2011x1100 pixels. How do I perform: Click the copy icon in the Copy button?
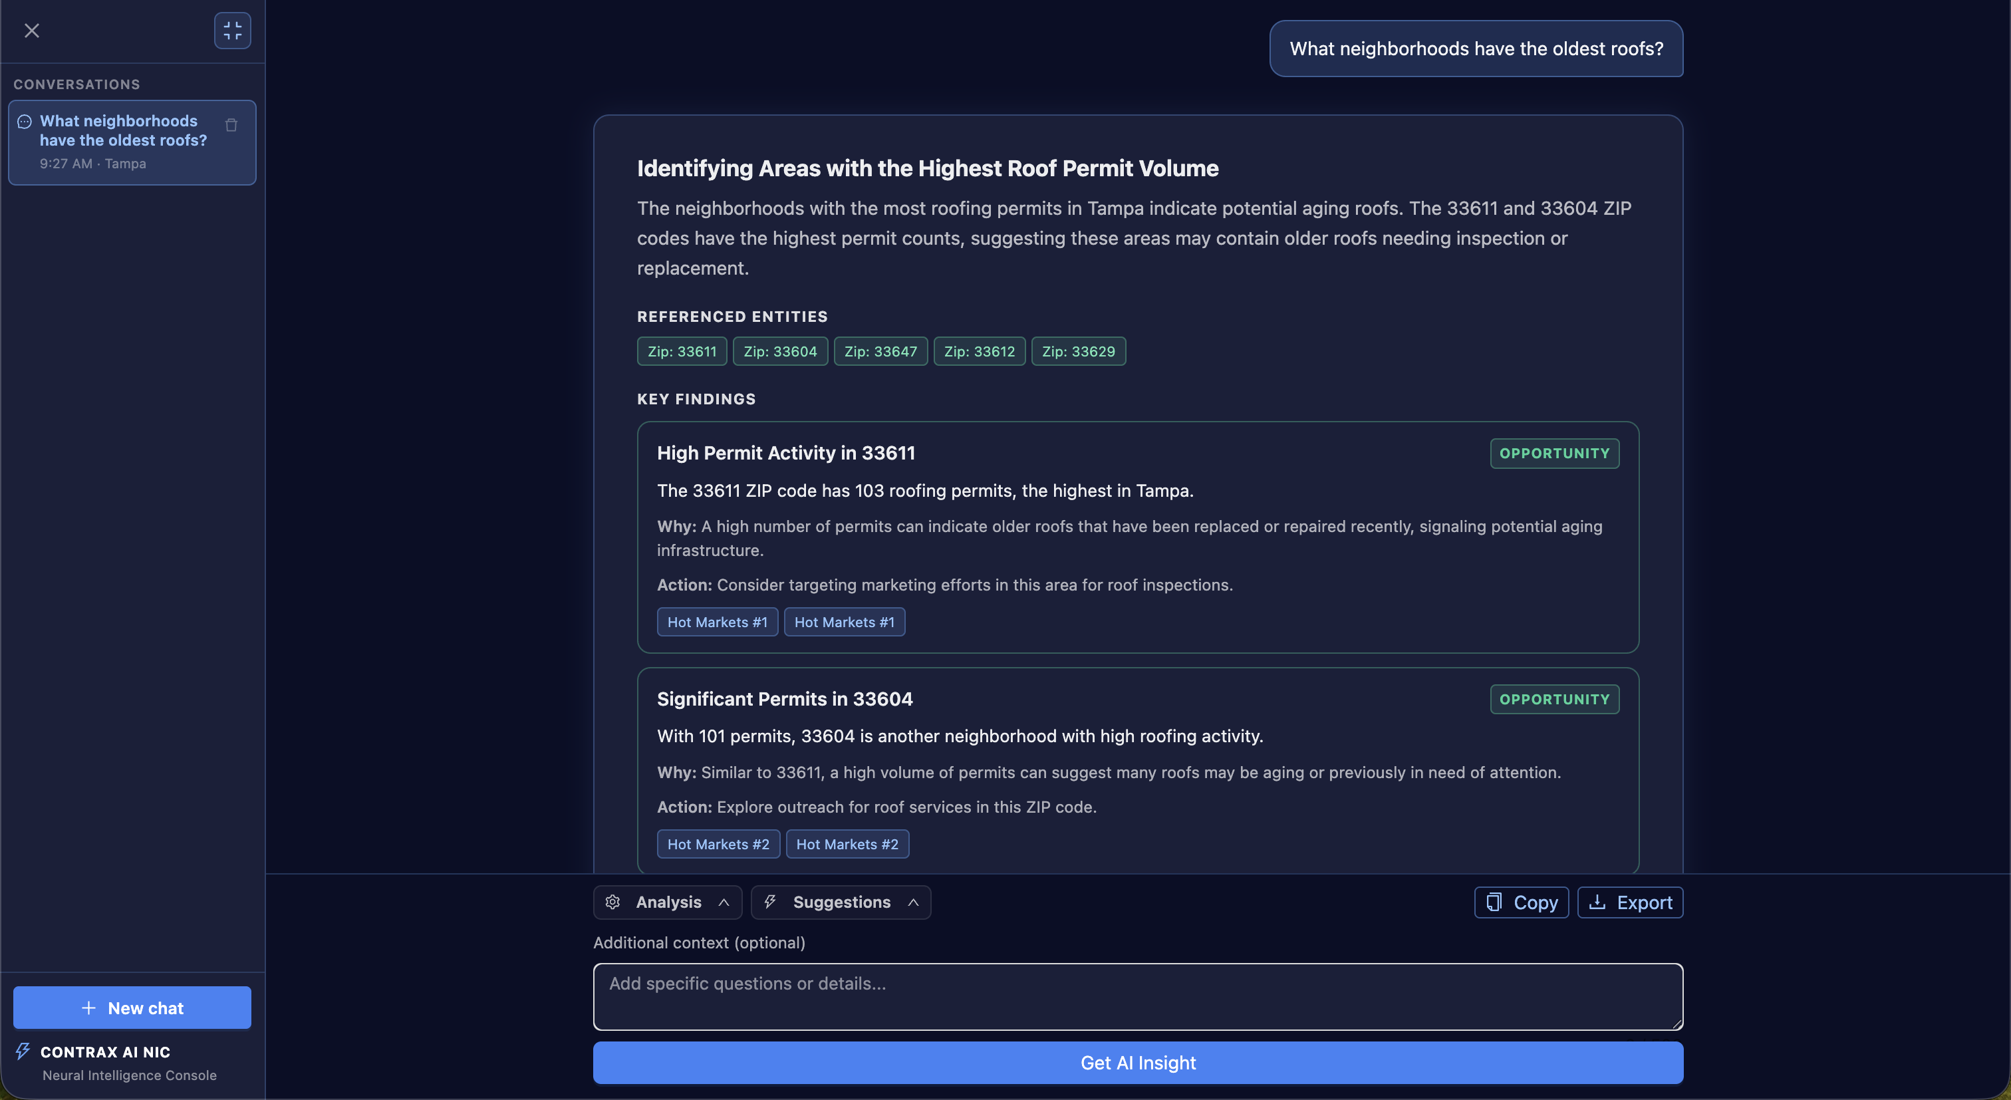[x=1494, y=902]
